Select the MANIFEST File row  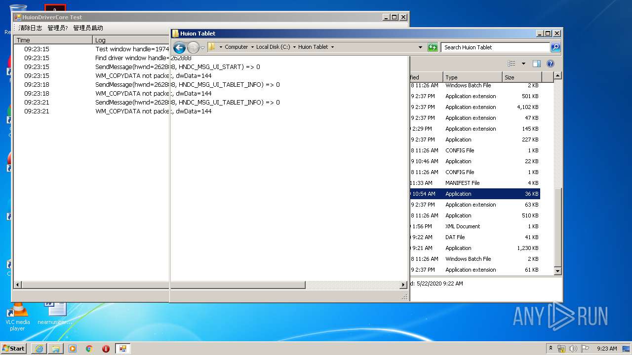(474, 183)
